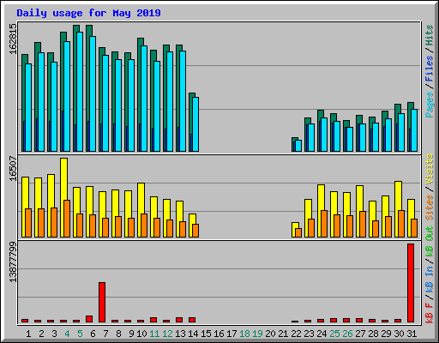Click day 22 on the x-axis
This screenshot has height=343, width=439.
pyautogui.click(x=296, y=334)
